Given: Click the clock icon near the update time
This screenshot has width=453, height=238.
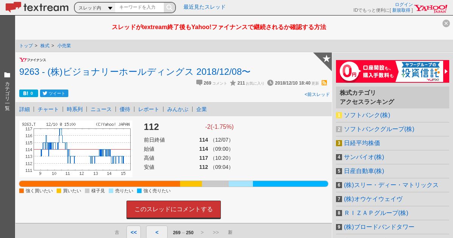Looking at the screenshot, I should click(270, 83).
